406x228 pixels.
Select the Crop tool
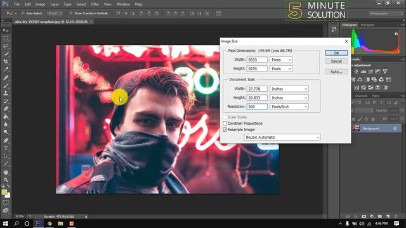coord(6,61)
